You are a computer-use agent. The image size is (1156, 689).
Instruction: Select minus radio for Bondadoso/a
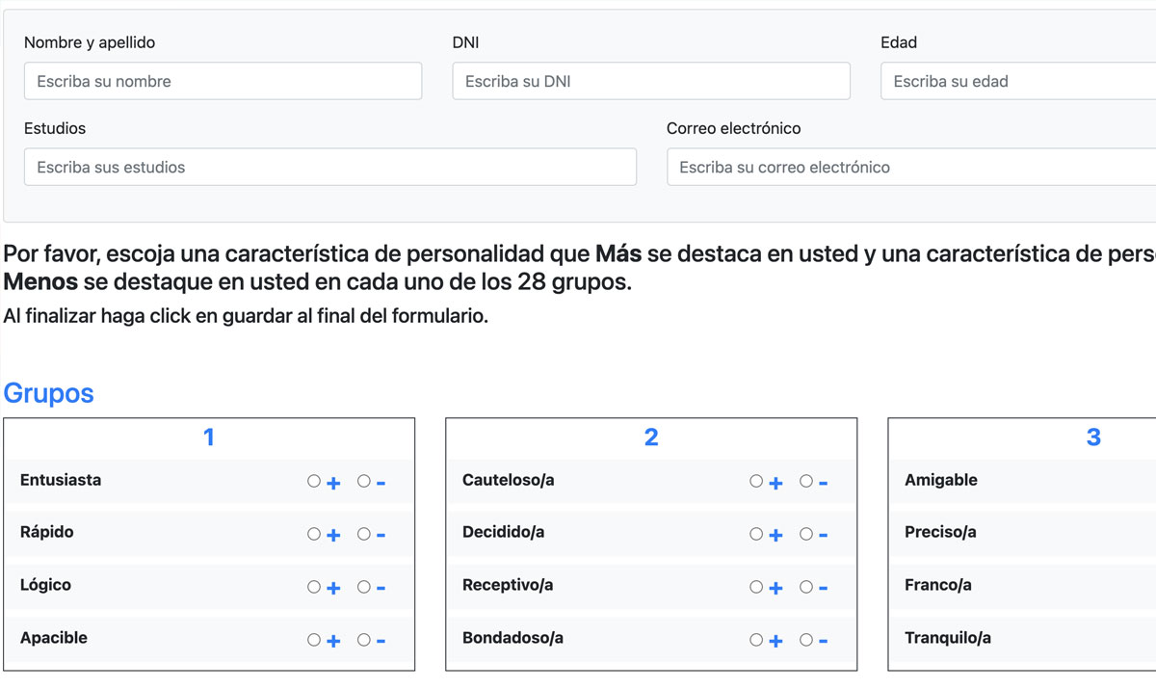pyautogui.click(x=805, y=639)
